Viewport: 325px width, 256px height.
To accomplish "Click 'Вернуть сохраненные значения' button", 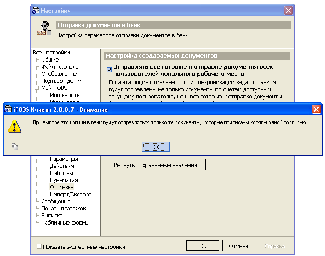I will pyautogui.click(x=156, y=165).
